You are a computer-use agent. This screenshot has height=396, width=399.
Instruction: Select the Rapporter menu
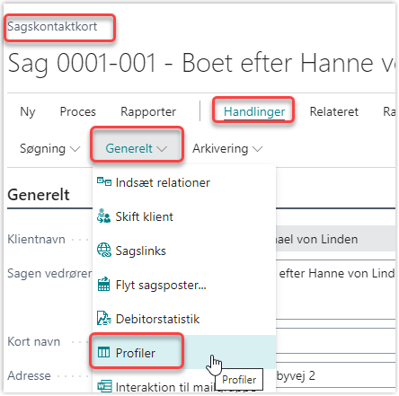tap(148, 111)
